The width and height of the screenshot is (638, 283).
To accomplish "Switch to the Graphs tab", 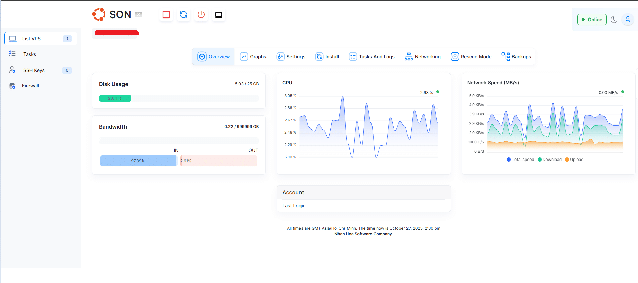I will pos(253,57).
